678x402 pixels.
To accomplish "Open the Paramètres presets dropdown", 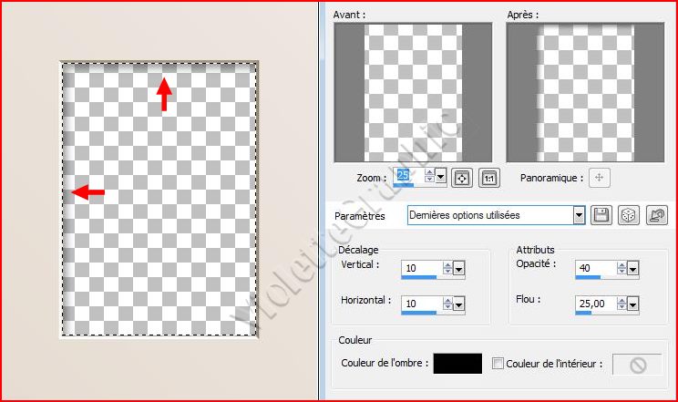I will (579, 215).
